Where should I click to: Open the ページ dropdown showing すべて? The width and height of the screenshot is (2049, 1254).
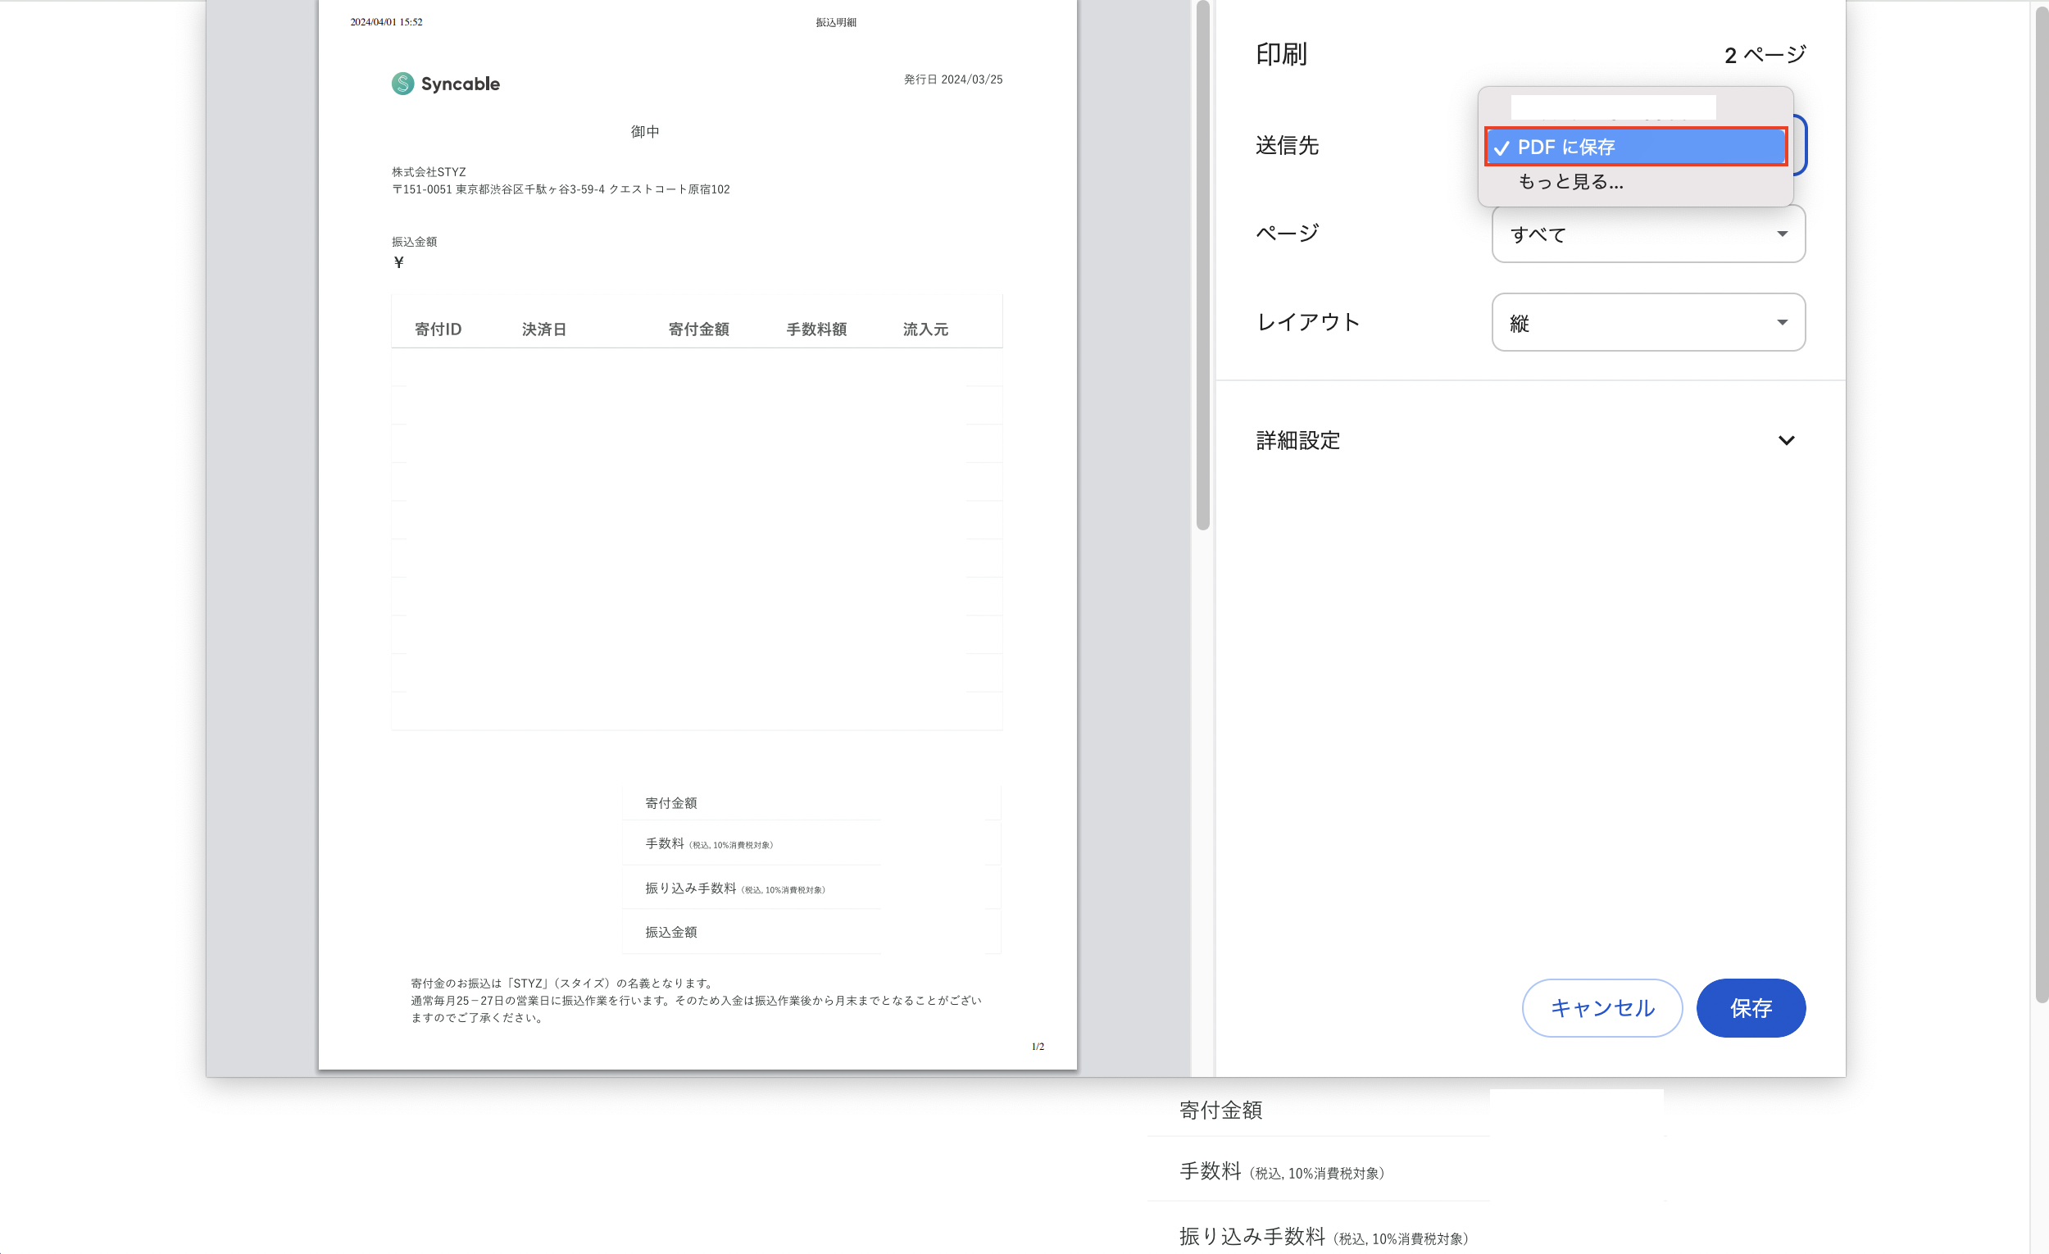[1648, 234]
